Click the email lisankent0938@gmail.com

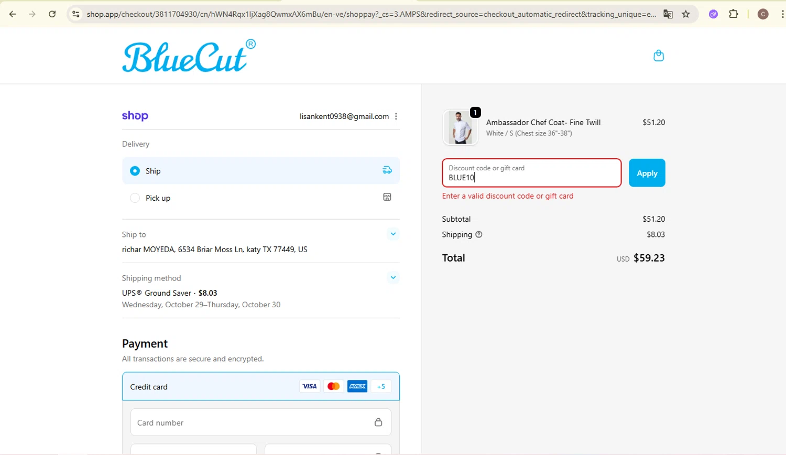click(x=344, y=116)
